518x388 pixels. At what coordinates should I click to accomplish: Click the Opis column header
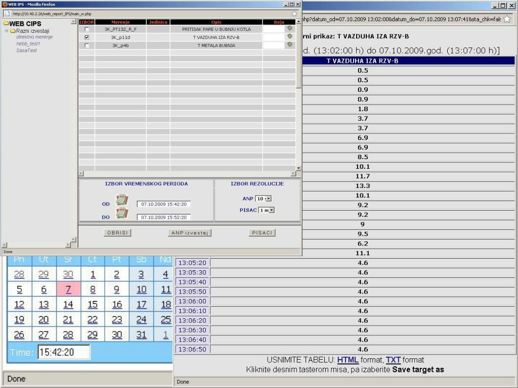[x=217, y=22]
